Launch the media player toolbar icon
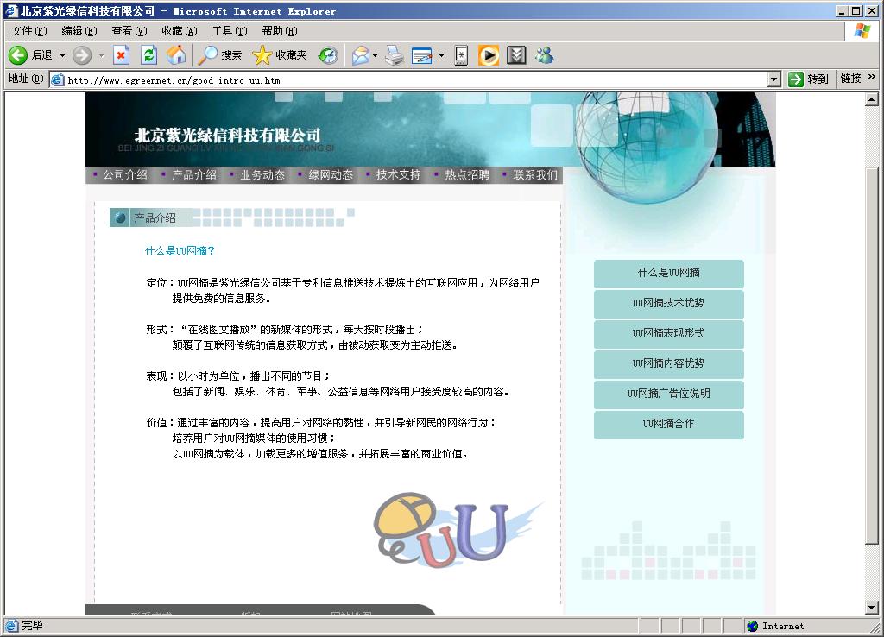The image size is (884, 637). (x=489, y=55)
